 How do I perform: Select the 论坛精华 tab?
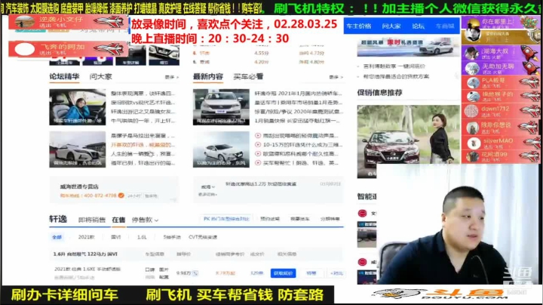64,76
